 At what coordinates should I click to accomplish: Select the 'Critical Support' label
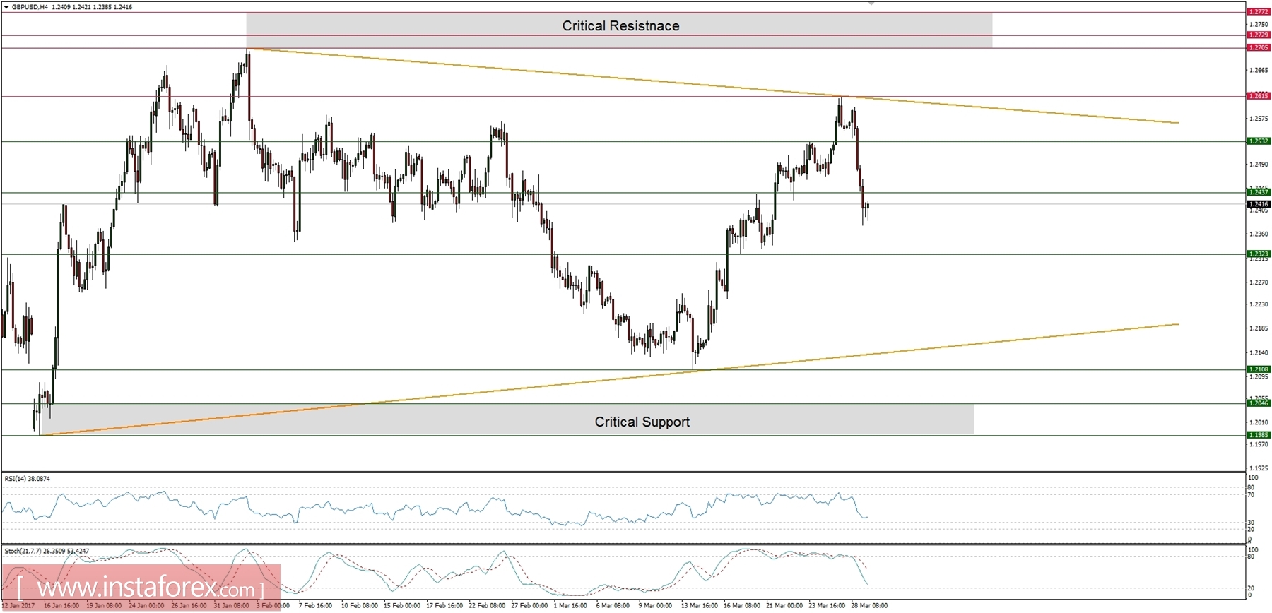[x=642, y=422]
